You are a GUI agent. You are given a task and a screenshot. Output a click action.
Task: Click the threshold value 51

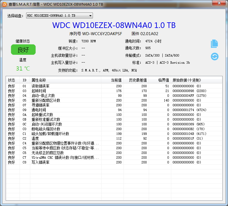click(167, 86)
